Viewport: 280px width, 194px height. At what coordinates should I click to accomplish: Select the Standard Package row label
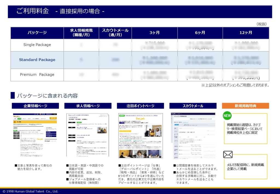click(37, 60)
